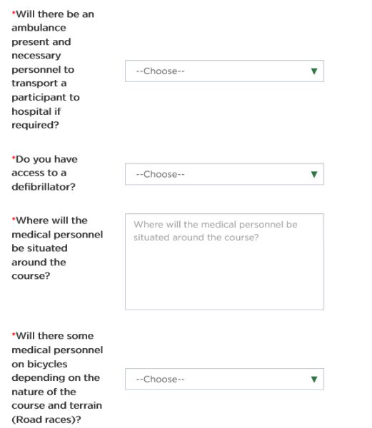This screenshot has height=428, width=372.
Task: Click the '(Road races)?' label text
Action: [x=46, y=419]
